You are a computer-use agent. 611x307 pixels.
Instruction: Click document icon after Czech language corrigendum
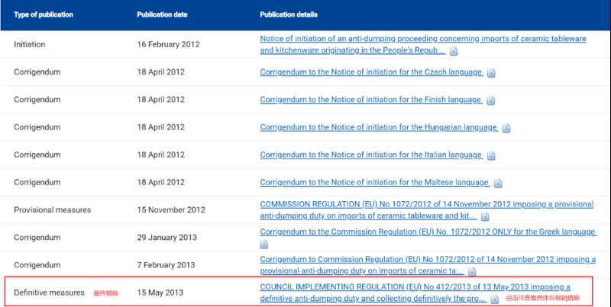click(491, 73)
